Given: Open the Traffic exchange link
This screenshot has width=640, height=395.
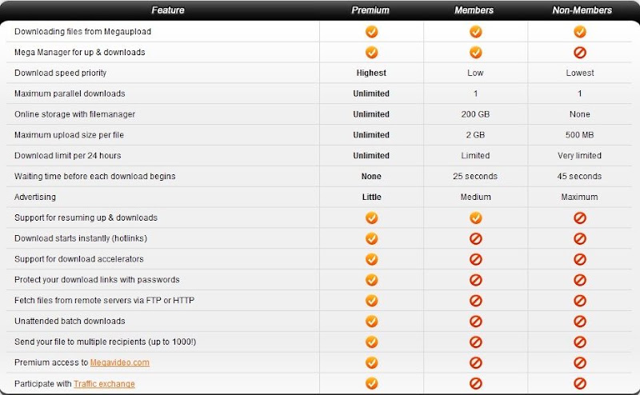Looking at the screenshot, I should click(x=104, y=384).
